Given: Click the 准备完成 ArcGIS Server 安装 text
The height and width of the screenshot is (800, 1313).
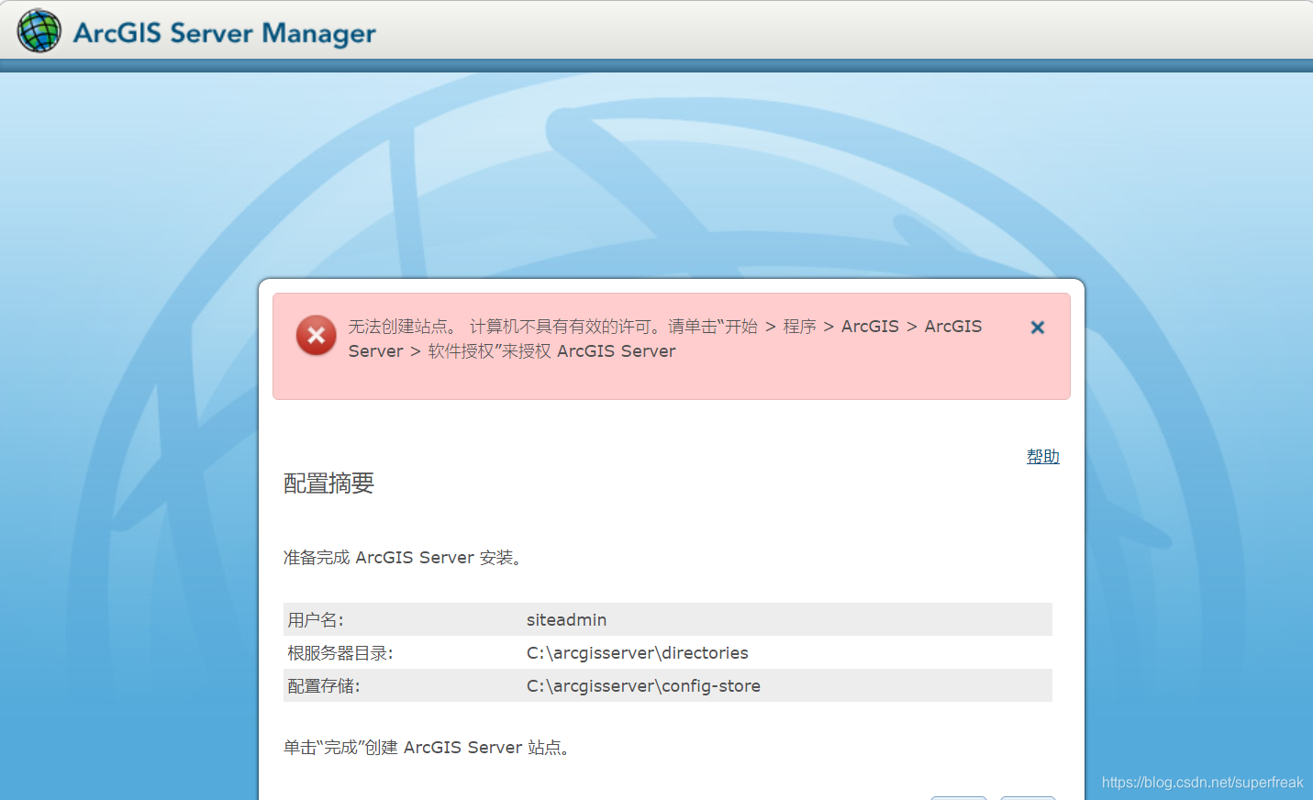Looking at the screenshot, I should (404, 558).
